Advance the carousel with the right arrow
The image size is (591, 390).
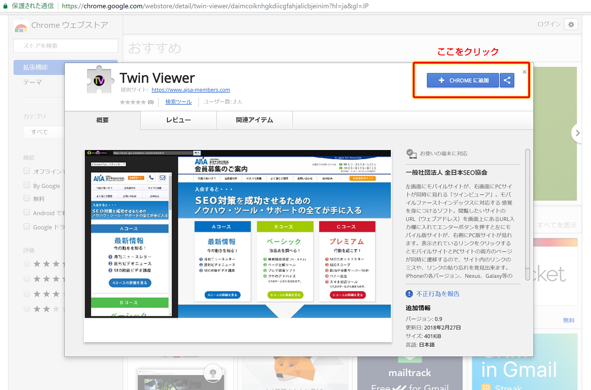(577, 133)
